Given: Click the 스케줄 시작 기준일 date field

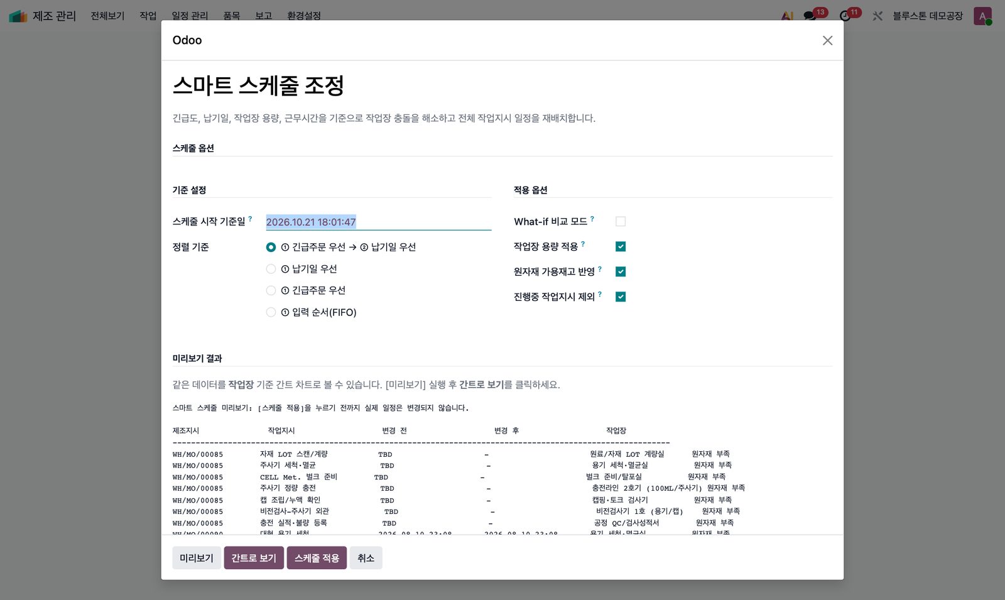Looking at the screenshot, I should tap(378, 222).
